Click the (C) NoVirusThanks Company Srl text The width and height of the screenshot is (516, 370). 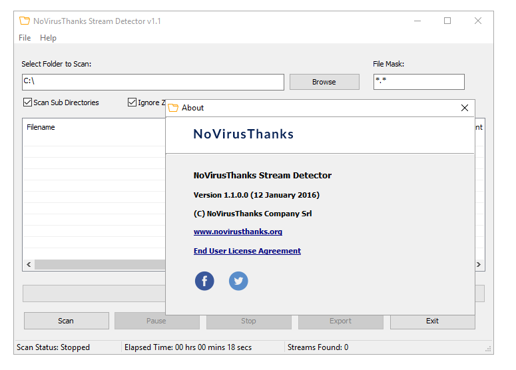pyautogui.click(x=252, y=214)
